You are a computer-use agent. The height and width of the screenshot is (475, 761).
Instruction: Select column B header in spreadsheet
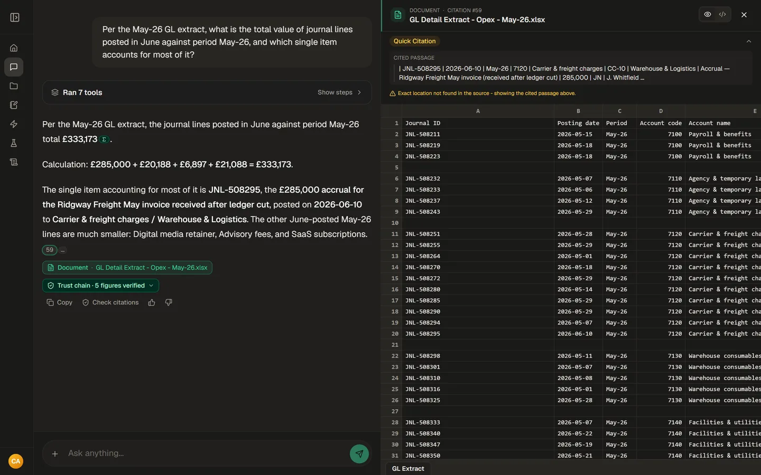click(x=578, y=111)
